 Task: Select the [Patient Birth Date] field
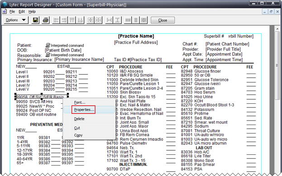(63, 50)
